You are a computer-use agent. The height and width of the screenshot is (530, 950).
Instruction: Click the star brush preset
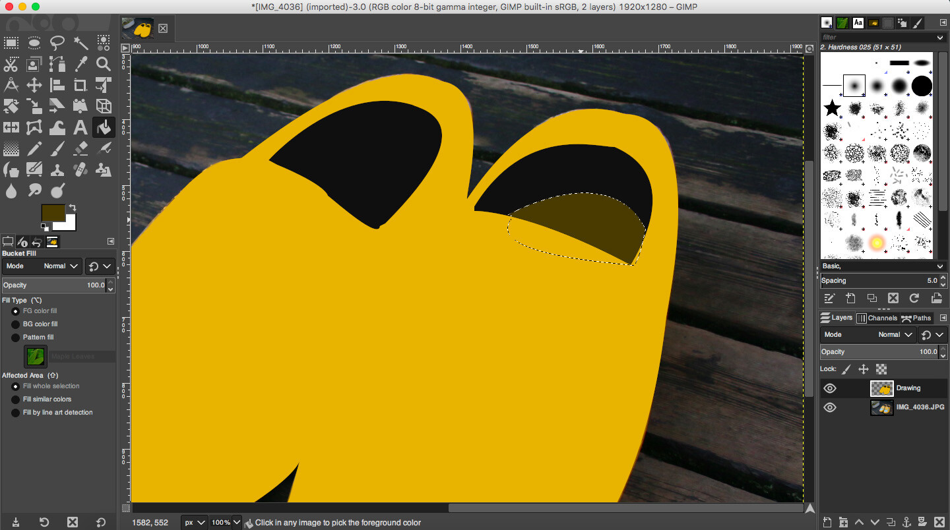pyautogui.click(x=832, y=108)
